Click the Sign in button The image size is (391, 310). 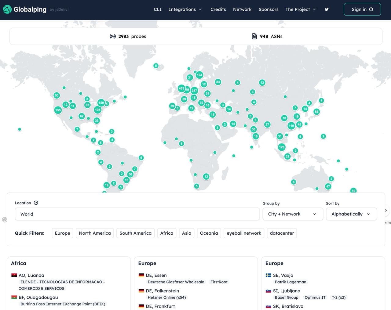[x=362, y=9]
